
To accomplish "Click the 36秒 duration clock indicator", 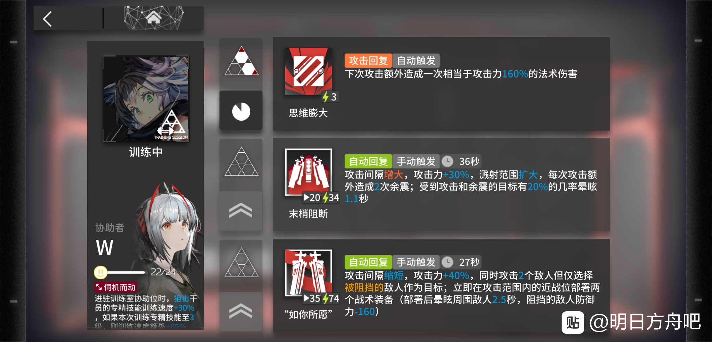I will pos(461,161).
